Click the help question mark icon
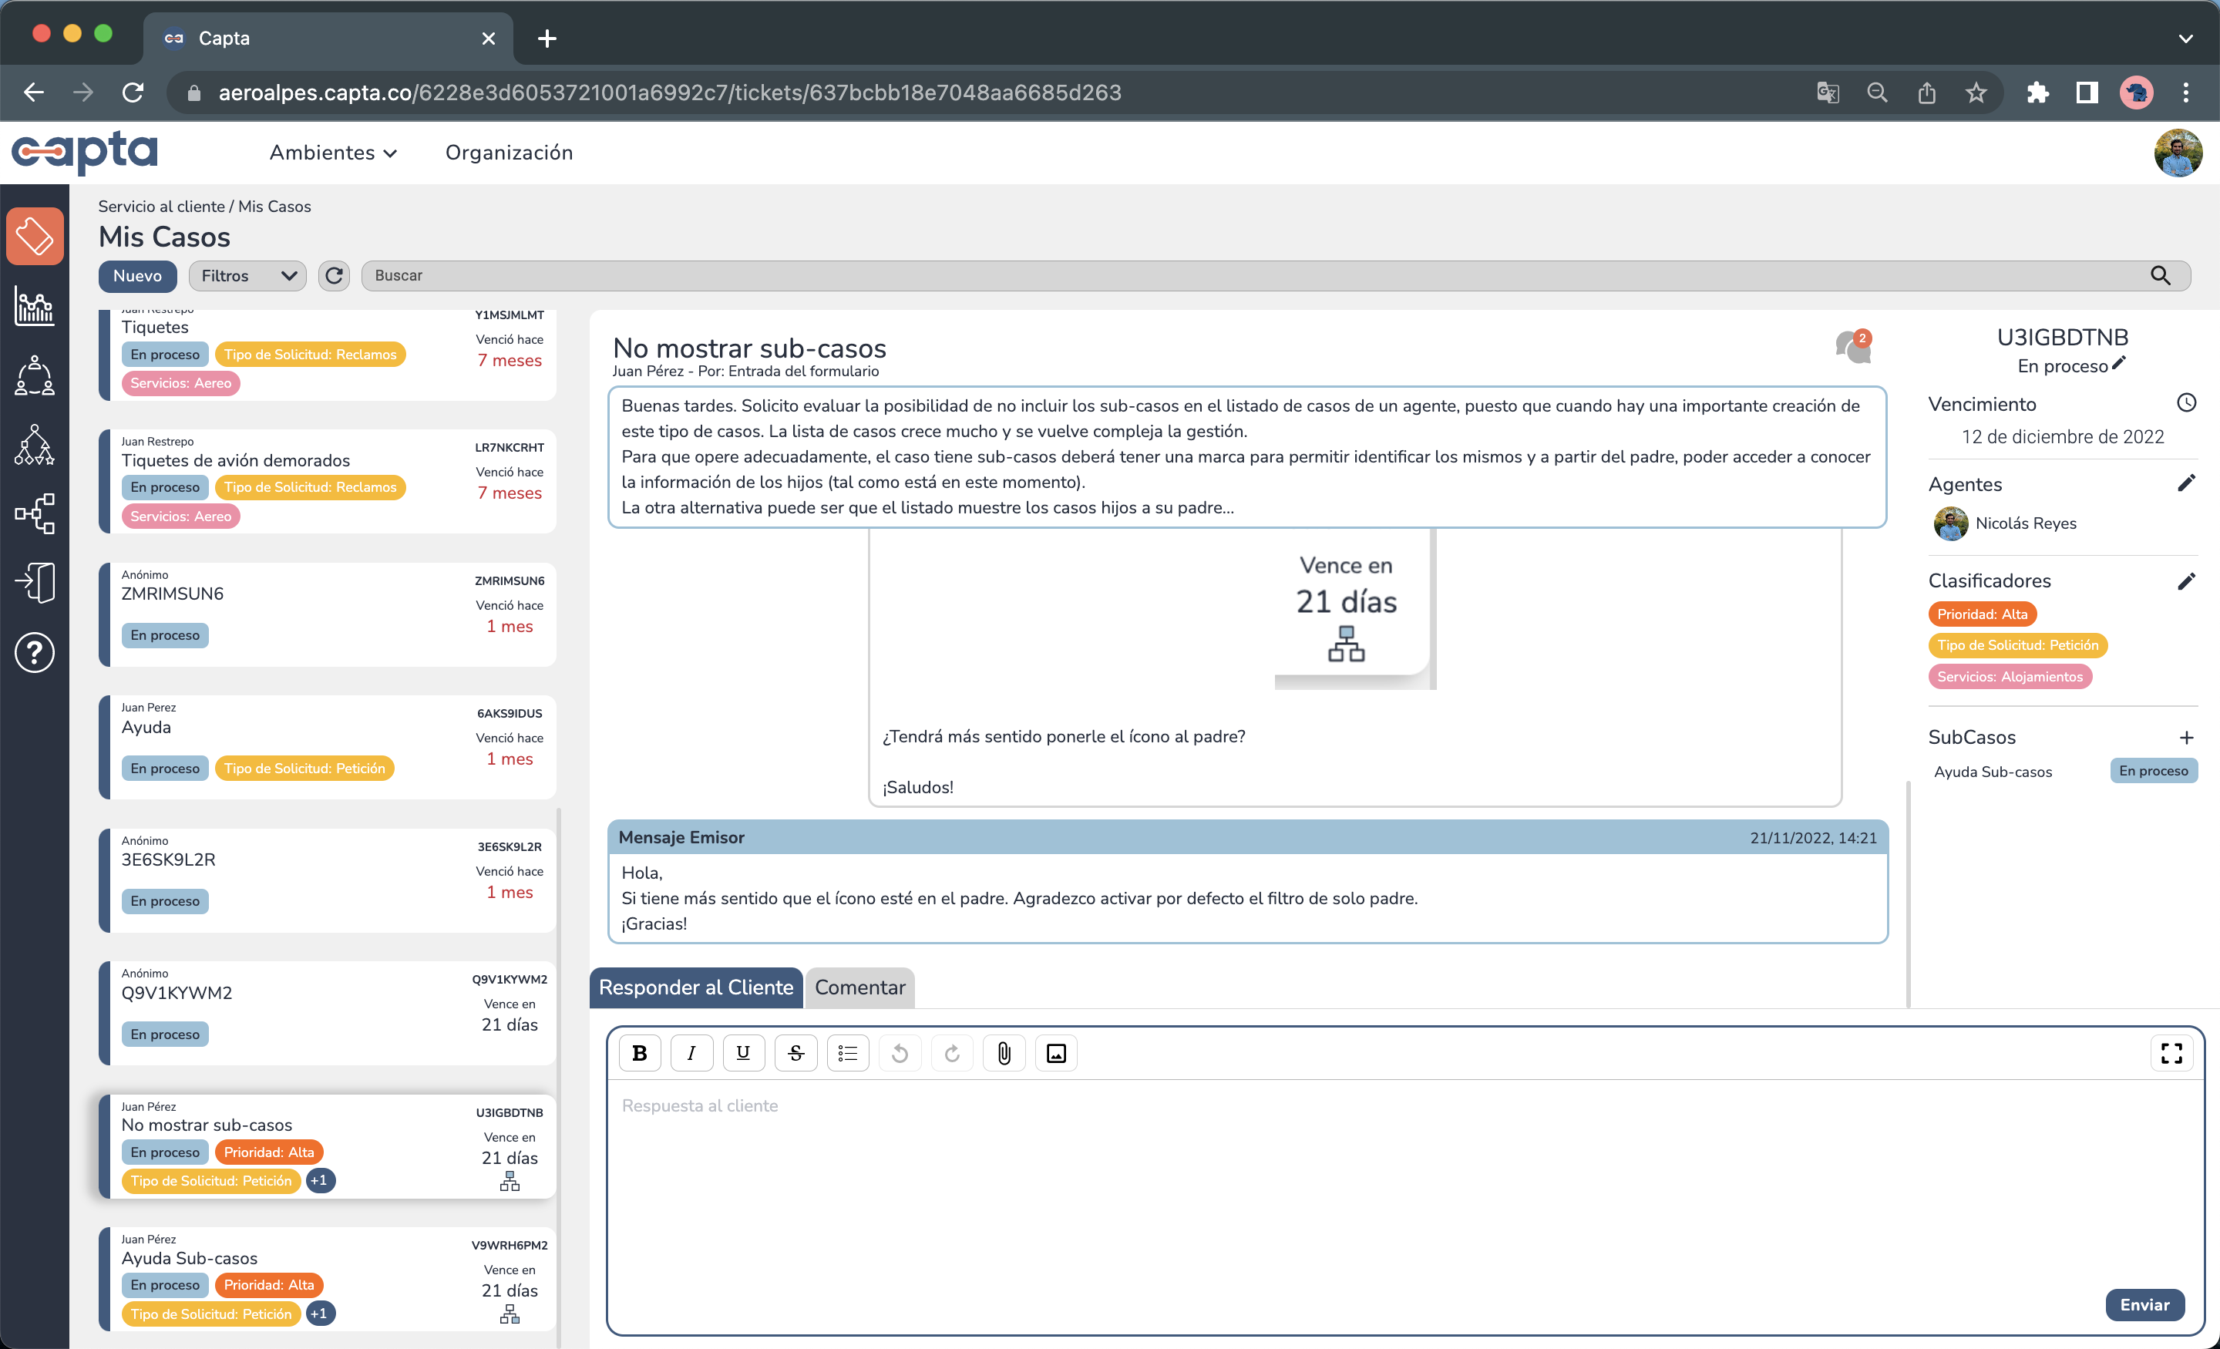This screenshot has width=2220, height=1349. coord(34,652)
